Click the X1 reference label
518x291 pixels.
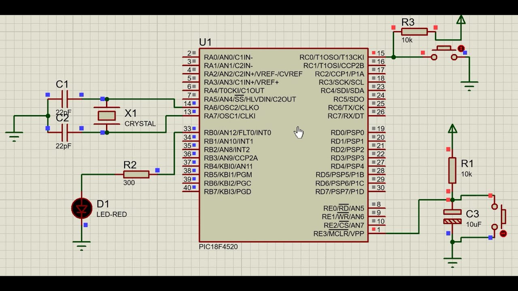point(131,113)
